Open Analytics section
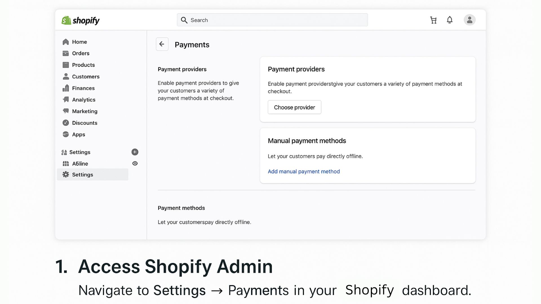Screen dimensions: 541x304 [84, 100]
